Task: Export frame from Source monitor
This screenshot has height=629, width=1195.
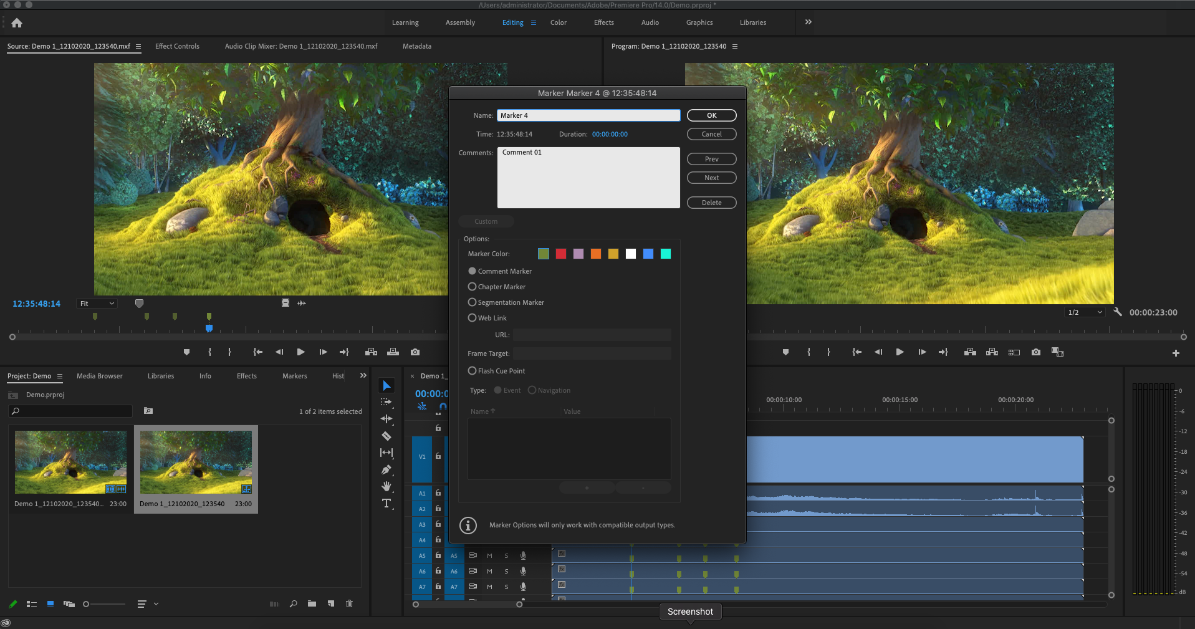Action: point(415,352)
